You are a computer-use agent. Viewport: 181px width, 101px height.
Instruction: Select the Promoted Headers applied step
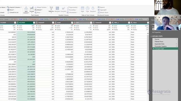click(x=165, y=46)
